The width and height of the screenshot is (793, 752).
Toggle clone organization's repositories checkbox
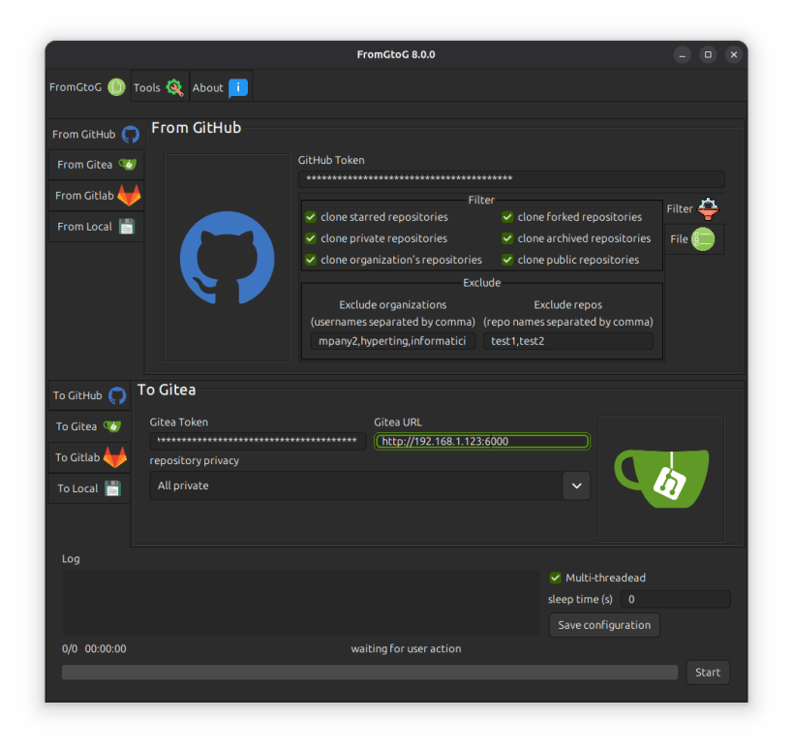(311, 260)
